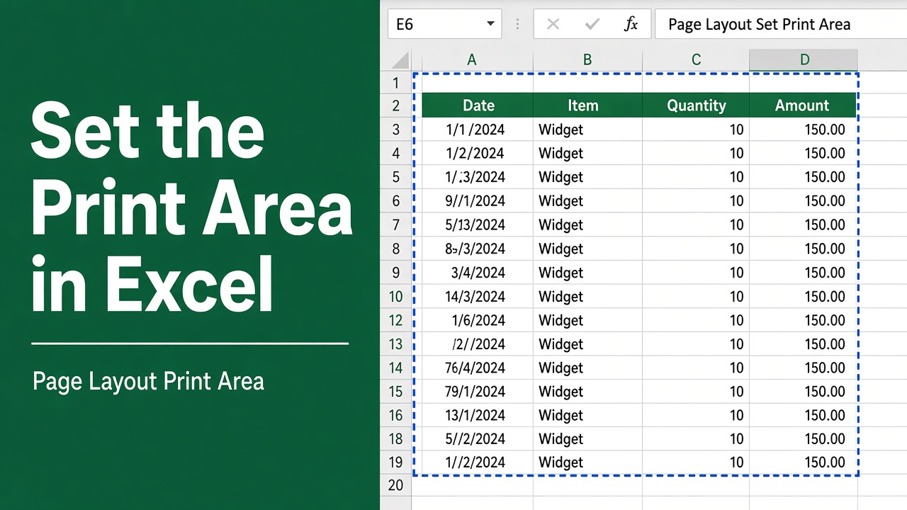Viewport: 907px width, 510px height.
Task: Click the Date header cell
Action: point(478,106)
